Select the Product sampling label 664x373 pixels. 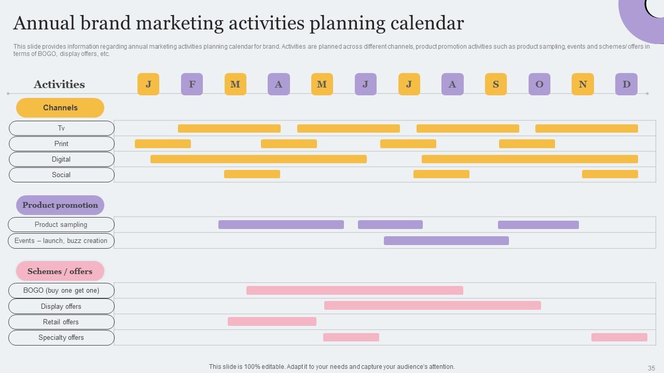point(61,224)
